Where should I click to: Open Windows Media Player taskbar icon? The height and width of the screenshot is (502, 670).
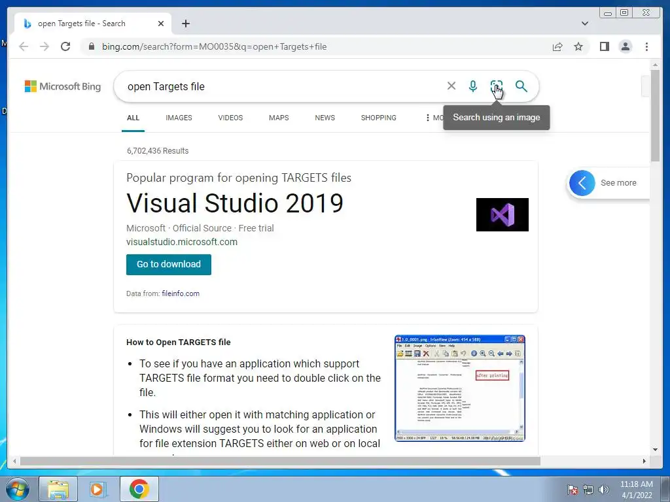[97, 489]
